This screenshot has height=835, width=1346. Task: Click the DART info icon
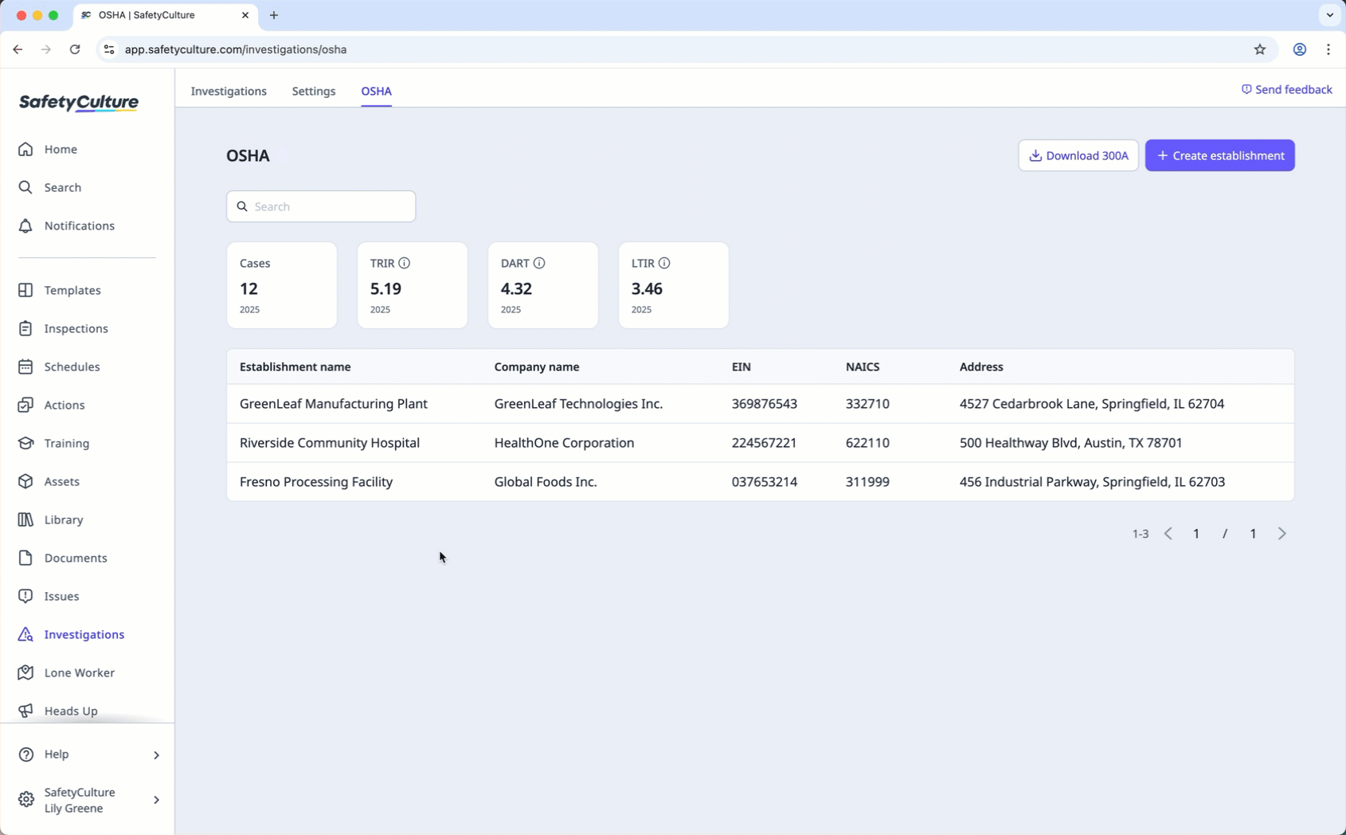(539, 263)
